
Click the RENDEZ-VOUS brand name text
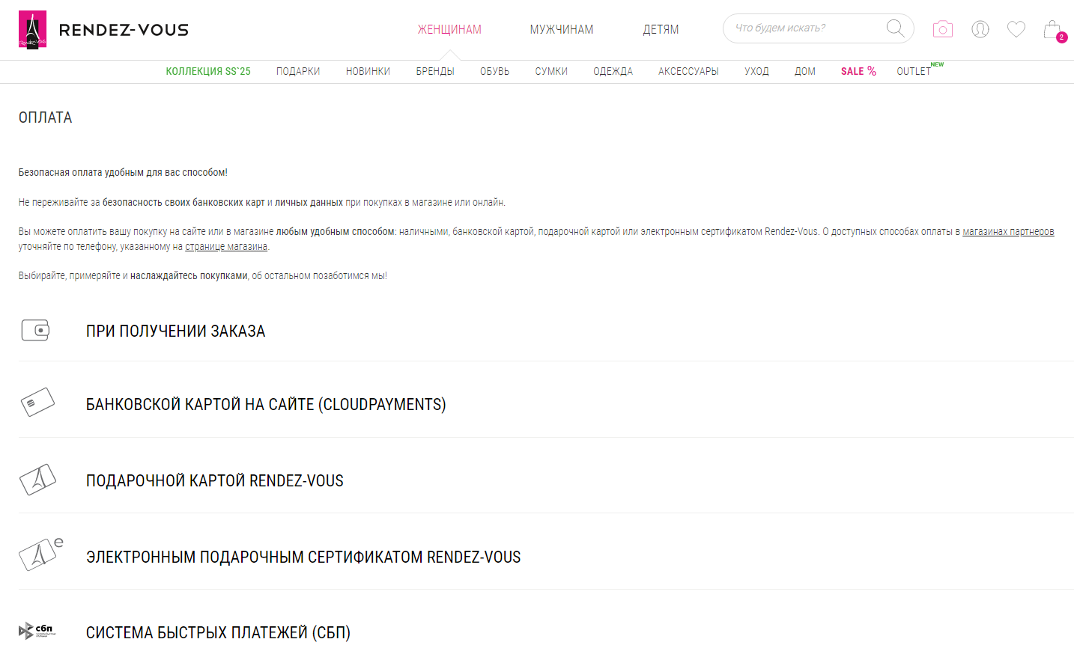pos(124,30)
